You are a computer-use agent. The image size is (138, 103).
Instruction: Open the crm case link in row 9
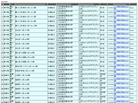(121, 48)
